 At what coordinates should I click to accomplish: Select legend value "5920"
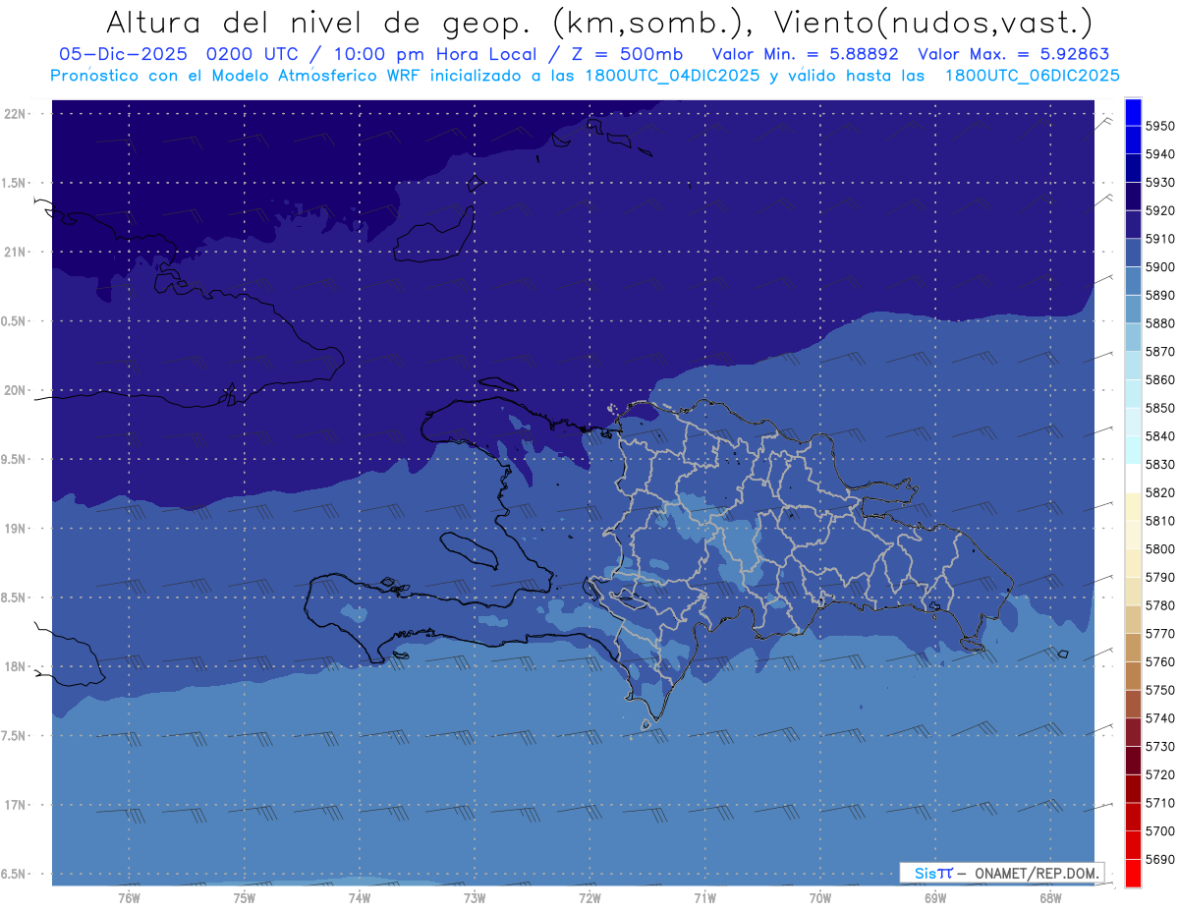[1161, 210]
